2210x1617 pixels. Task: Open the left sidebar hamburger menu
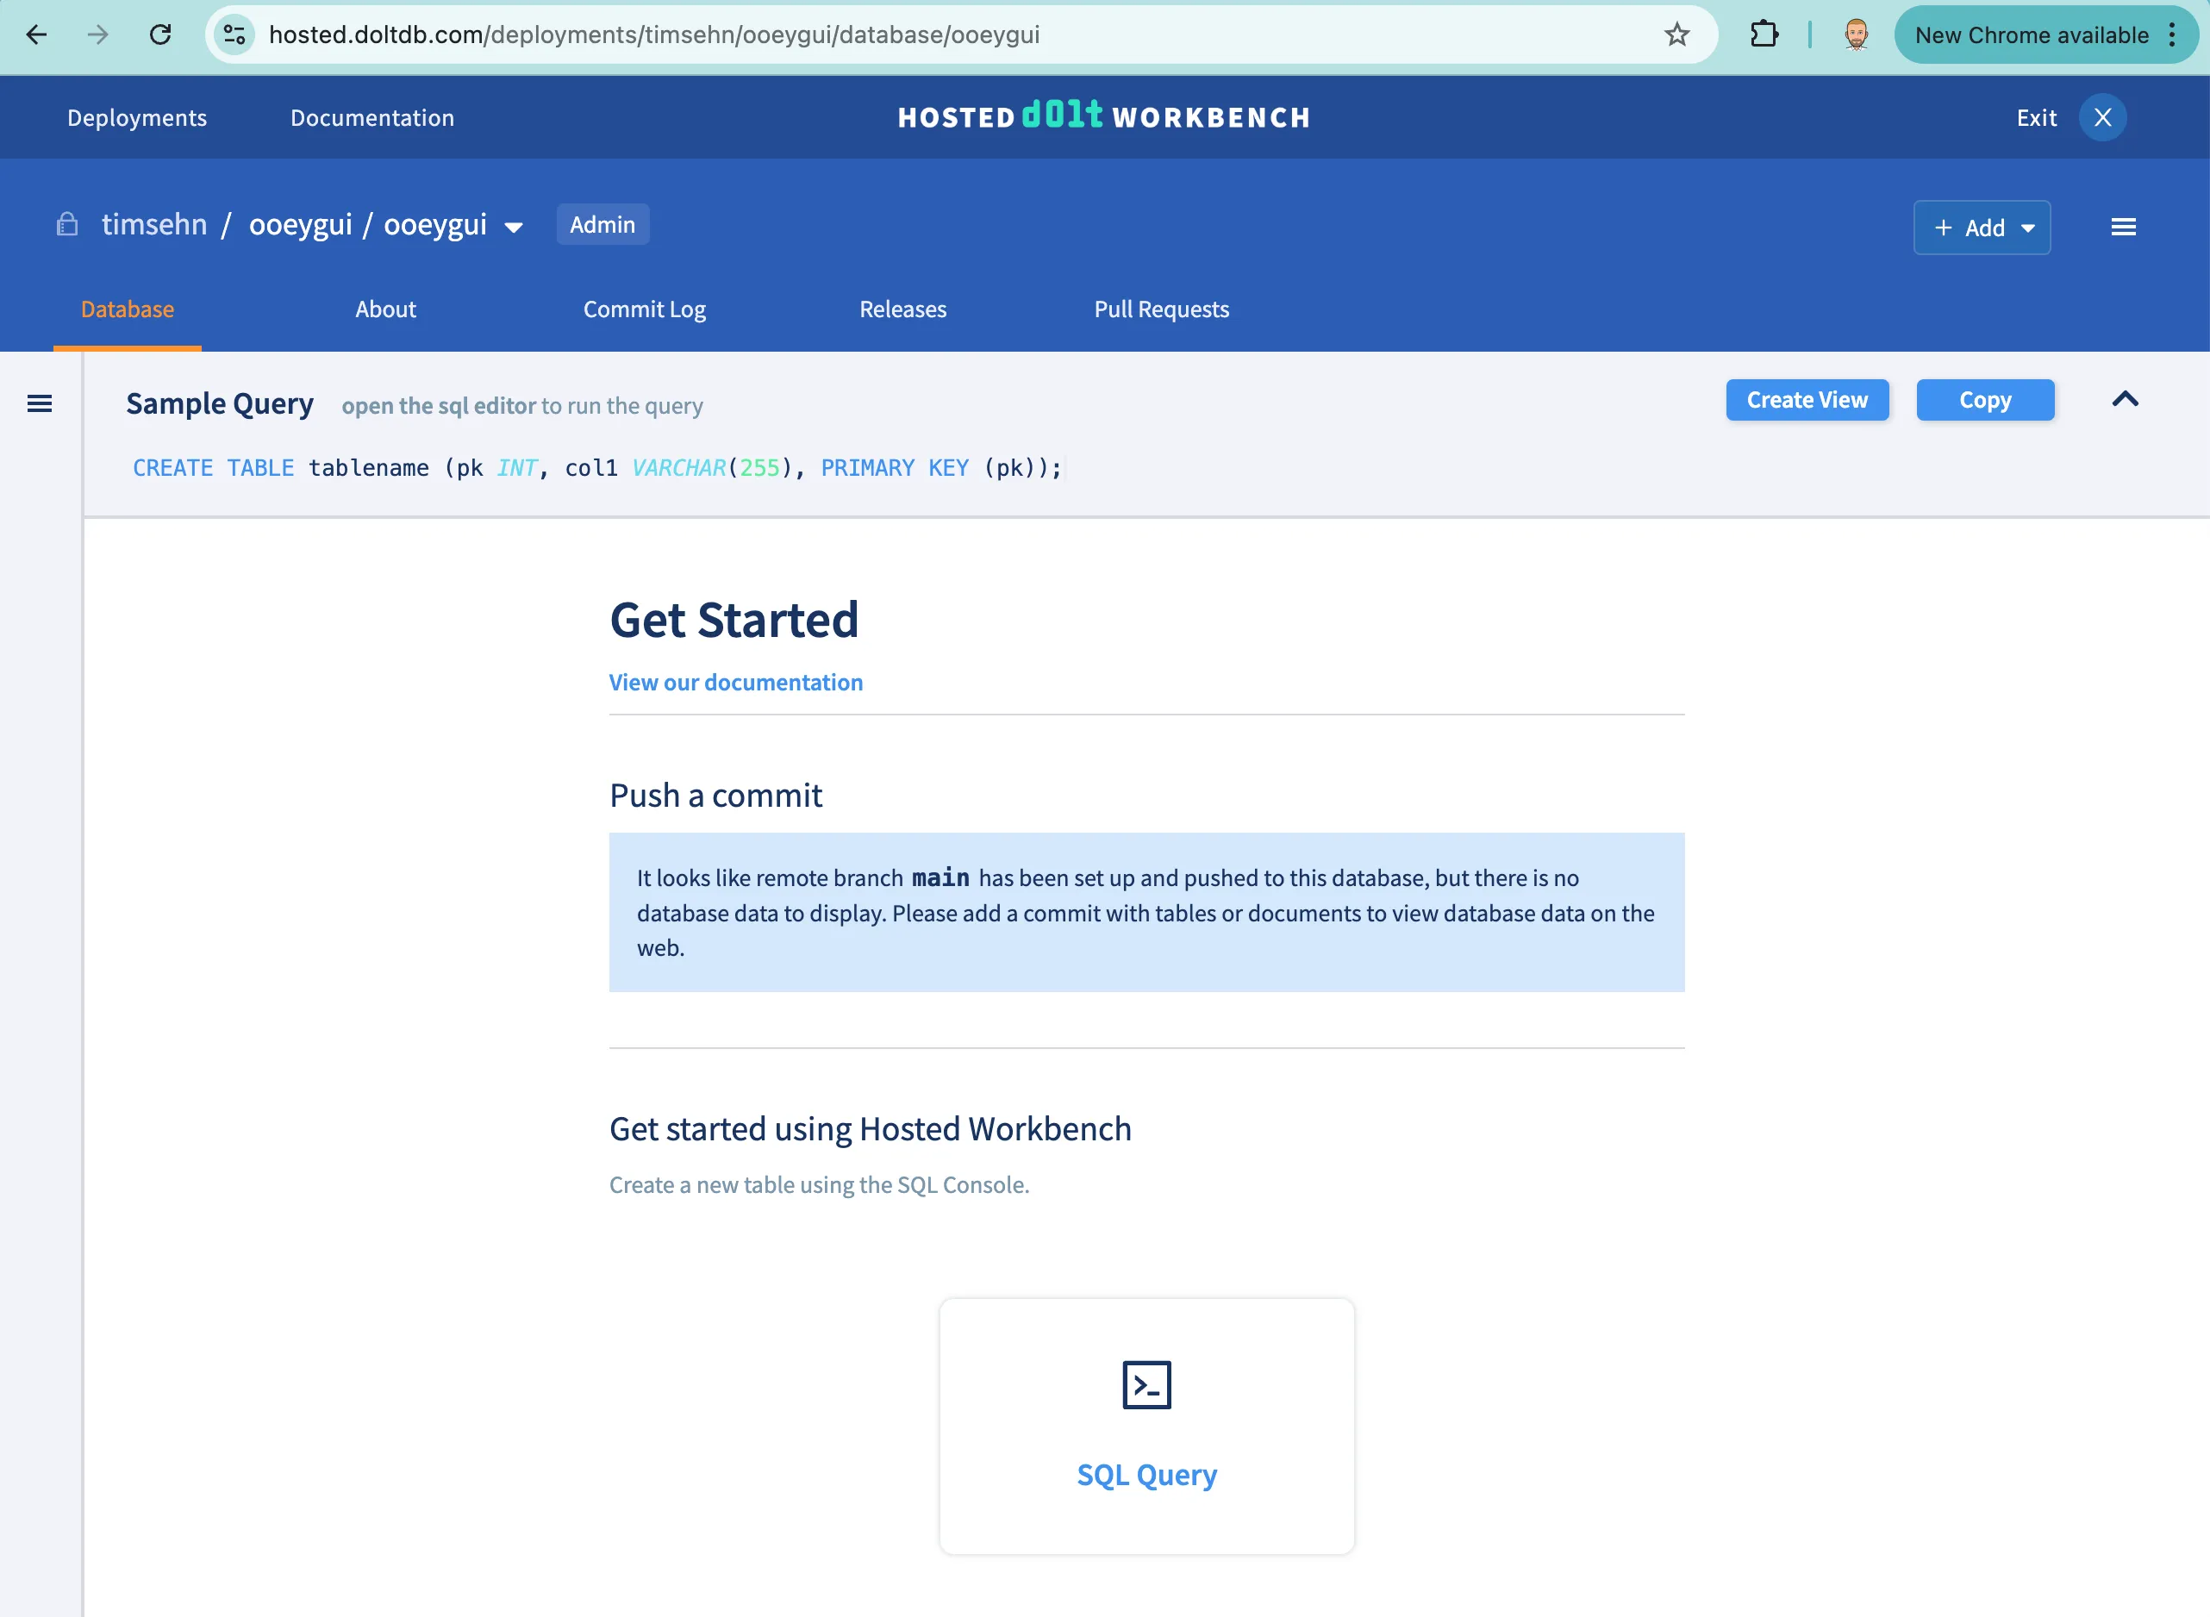coord(41,403)
